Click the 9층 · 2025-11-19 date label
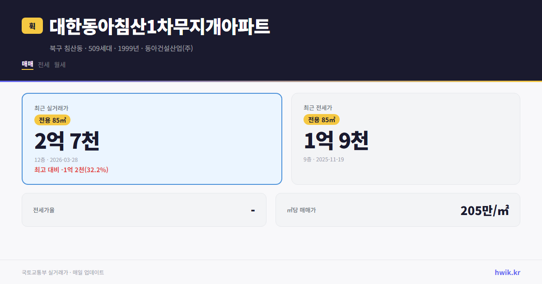542x284 pixels. pyautogui.click(x=323, y=159)
